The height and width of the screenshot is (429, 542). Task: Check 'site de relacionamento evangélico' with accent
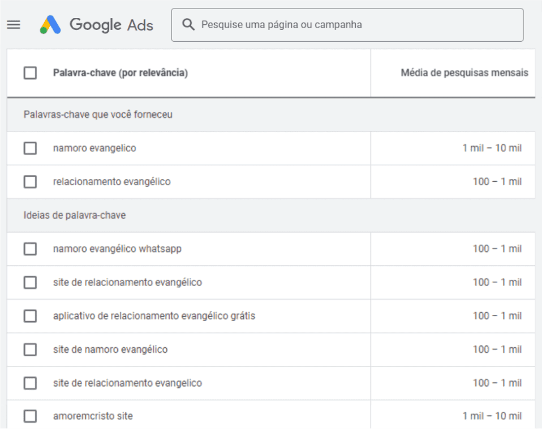tap(31, 282)
